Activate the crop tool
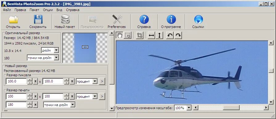 click(140, 35)
